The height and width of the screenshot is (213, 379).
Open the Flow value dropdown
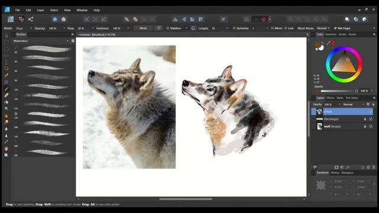coord(93,28)
